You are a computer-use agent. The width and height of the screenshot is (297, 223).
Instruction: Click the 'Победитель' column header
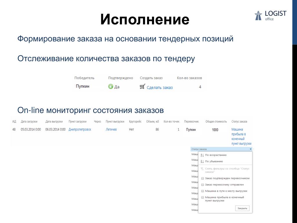coord(84,78)
